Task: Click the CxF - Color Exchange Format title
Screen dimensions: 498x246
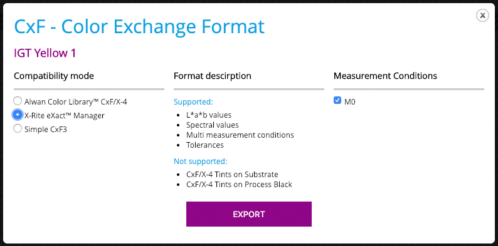Action: tap(139, 27)
